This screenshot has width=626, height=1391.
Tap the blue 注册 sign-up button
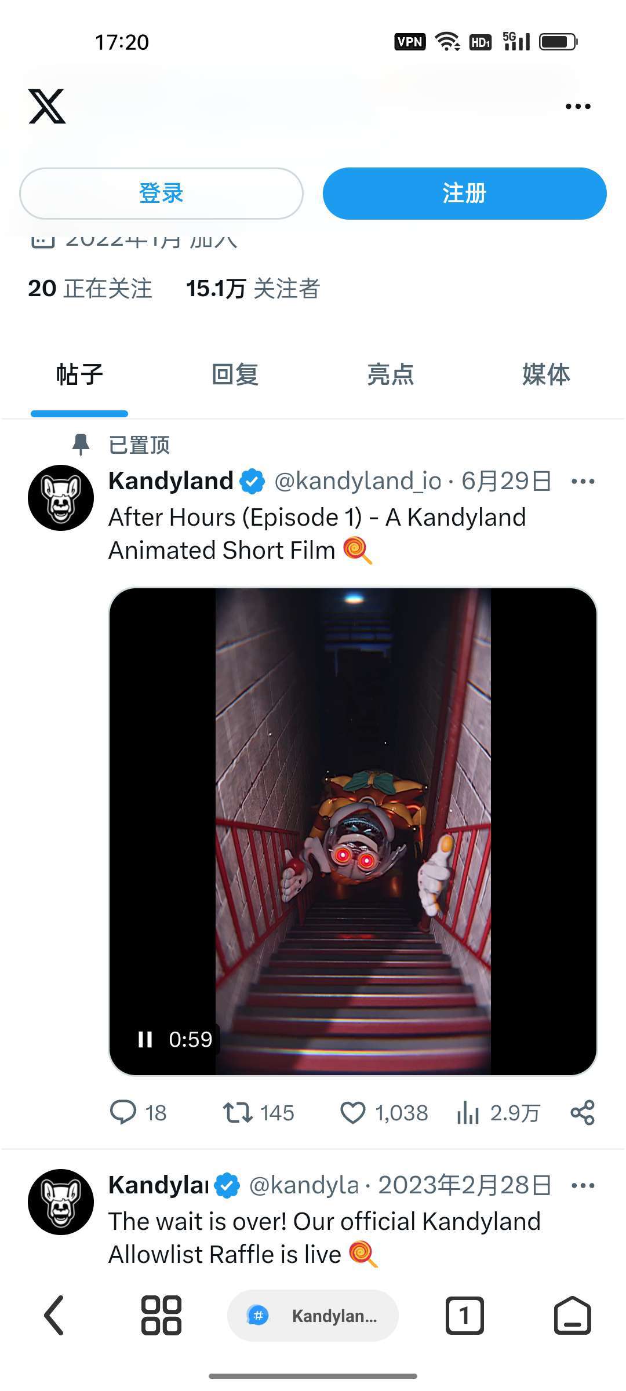(x=464, y=193)
